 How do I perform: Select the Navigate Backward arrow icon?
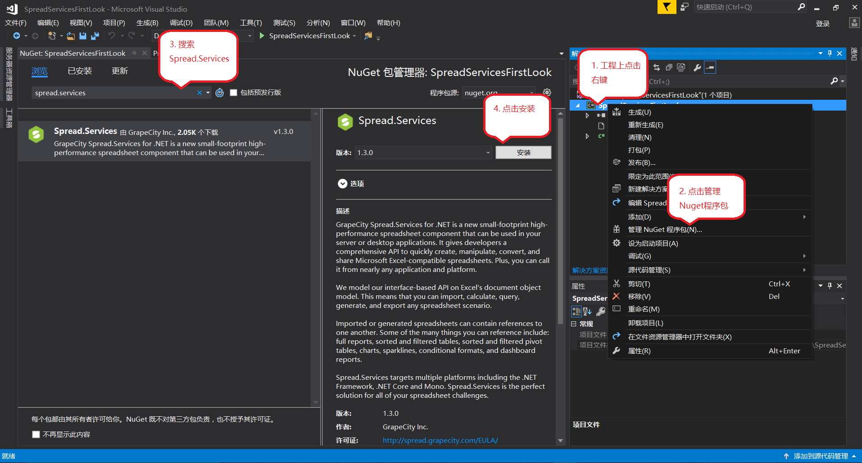[17, 36]
